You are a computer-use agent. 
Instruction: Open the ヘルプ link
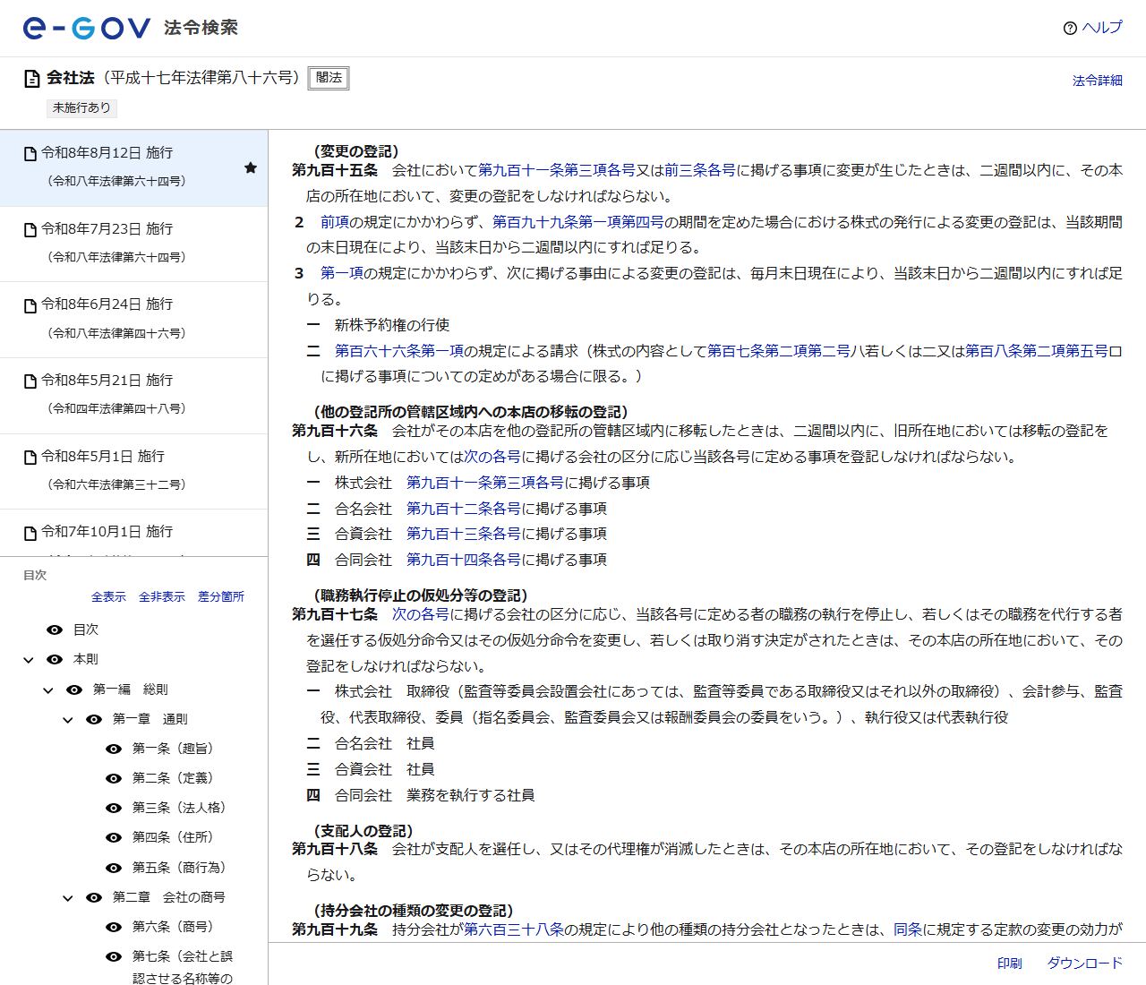(x=1102, y=28)
